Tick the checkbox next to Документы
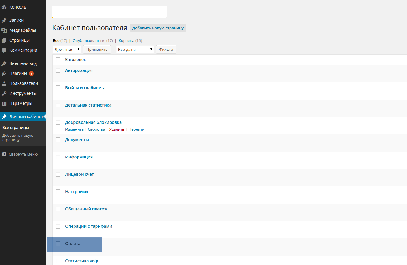This screenshot has height=265, width=407. (58, 140)
